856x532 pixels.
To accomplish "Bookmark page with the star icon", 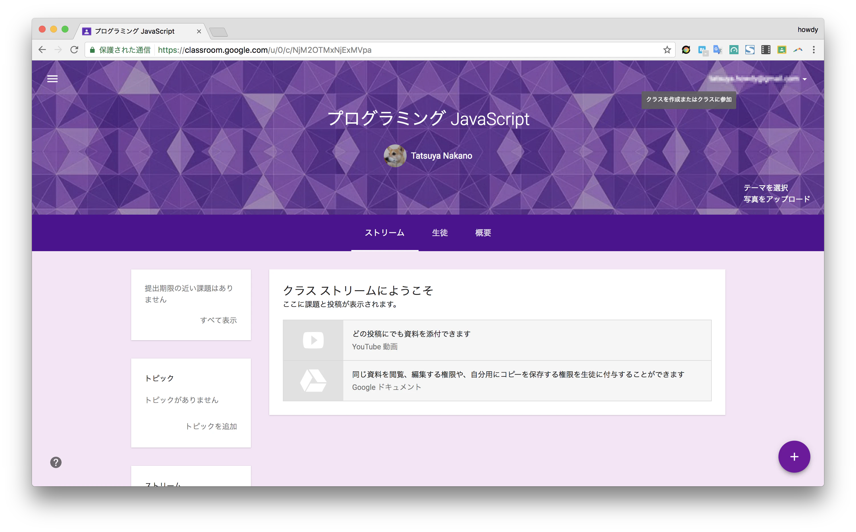I will click(667, 50).
